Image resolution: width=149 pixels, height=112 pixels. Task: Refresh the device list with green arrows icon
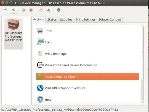pos(14,10)
